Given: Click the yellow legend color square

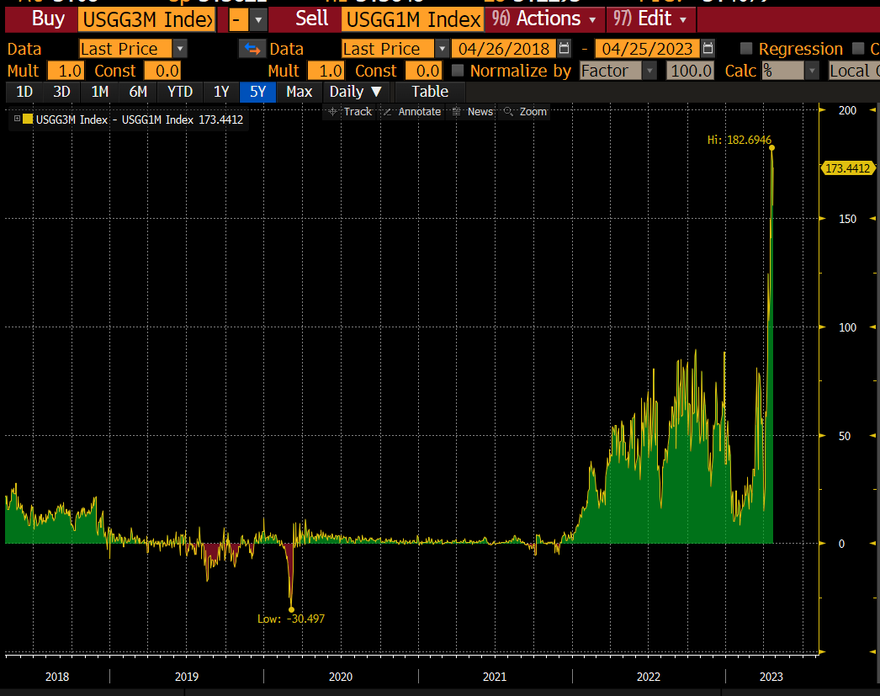Looking at the screenshot, I should pyautogui.click(x=28, y=119).
